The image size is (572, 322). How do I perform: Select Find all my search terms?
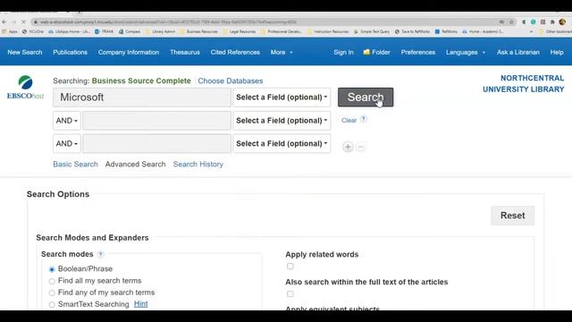(52, 281)
